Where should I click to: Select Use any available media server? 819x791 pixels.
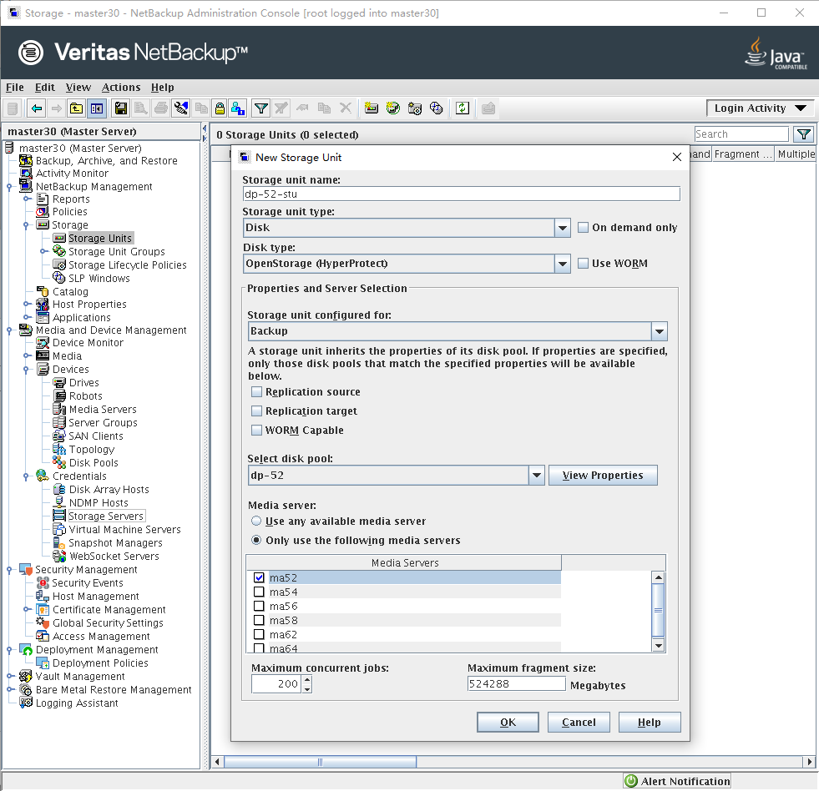tap(257, 521)
